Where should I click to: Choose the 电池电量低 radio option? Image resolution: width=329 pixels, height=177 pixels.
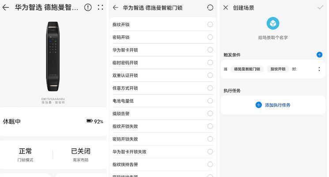(x=210, y=101)
